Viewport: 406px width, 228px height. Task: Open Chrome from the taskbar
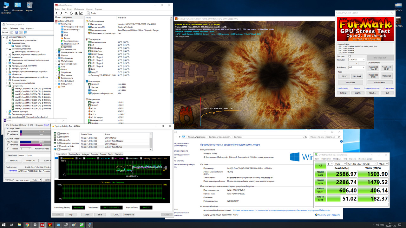27,225
